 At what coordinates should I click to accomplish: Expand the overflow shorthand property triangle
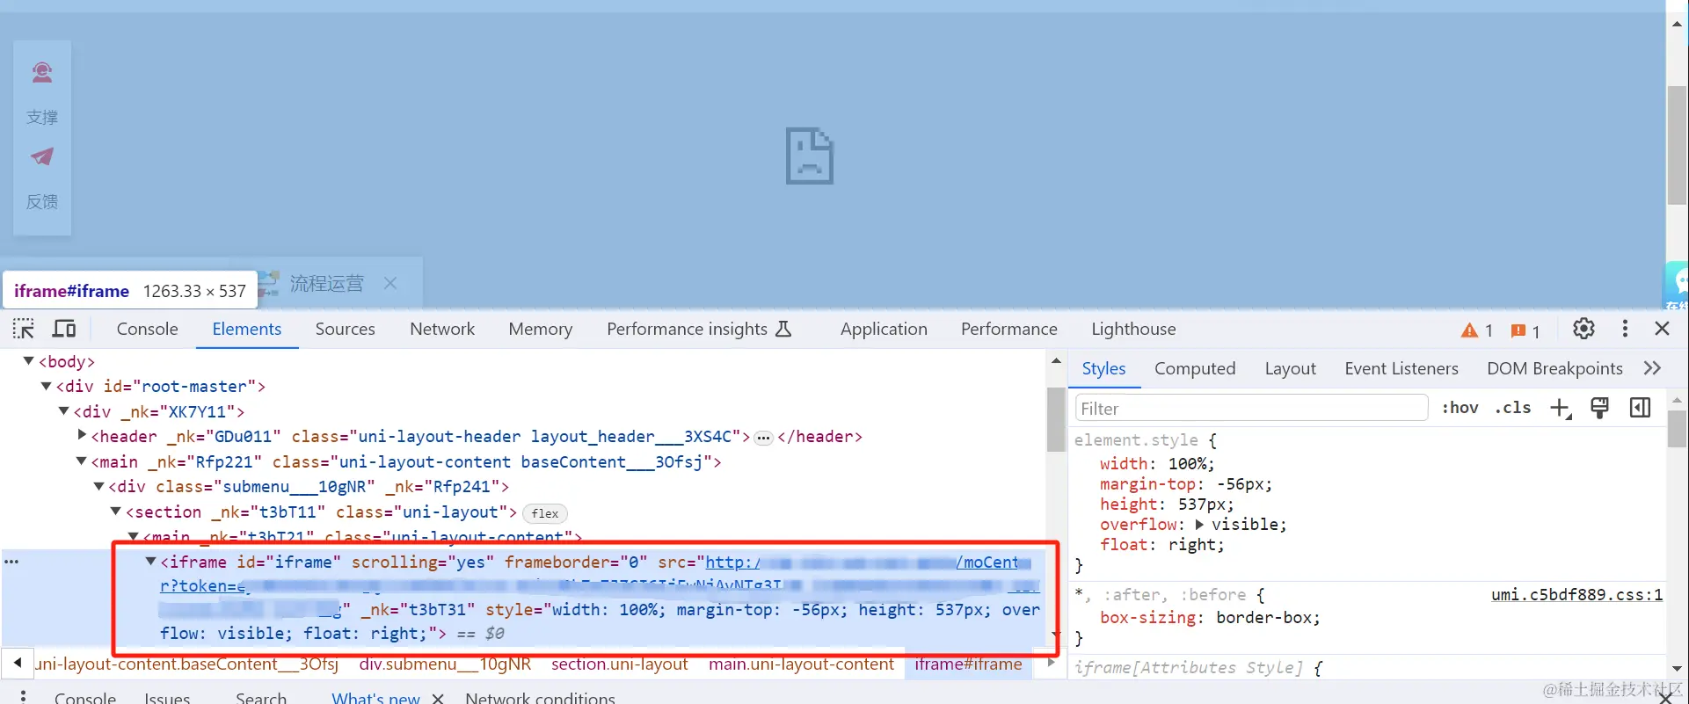[x=1199, y=524]
